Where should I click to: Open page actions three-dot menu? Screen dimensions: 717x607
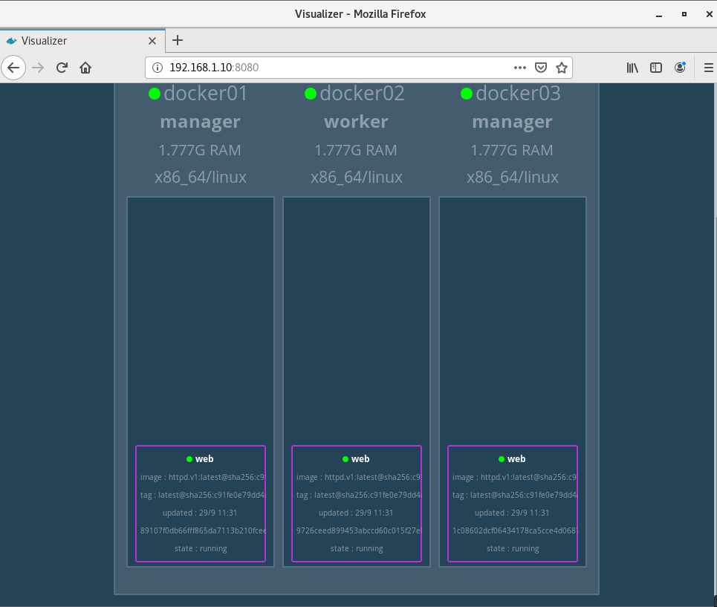point(519,68)
